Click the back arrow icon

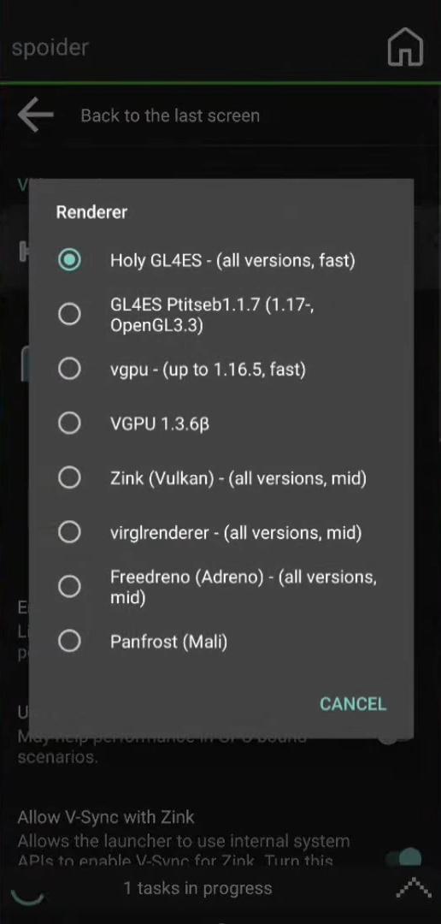click(x=36, y=115)
